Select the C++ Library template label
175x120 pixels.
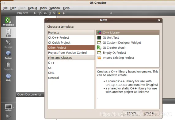pyautogui.click(x=111, y=33)
